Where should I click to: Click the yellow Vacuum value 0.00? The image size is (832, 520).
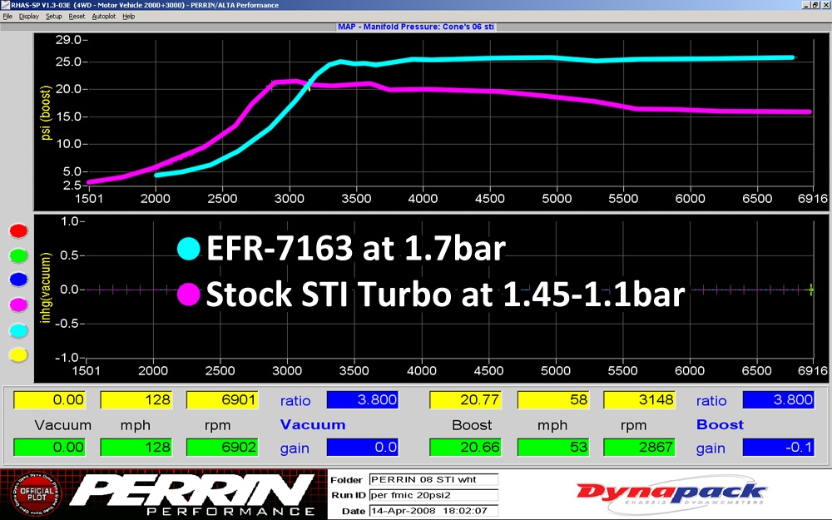coord(49,399)
